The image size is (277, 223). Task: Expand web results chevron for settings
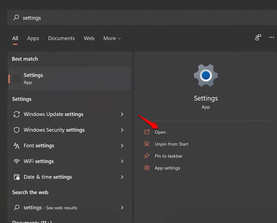(122, 207)
